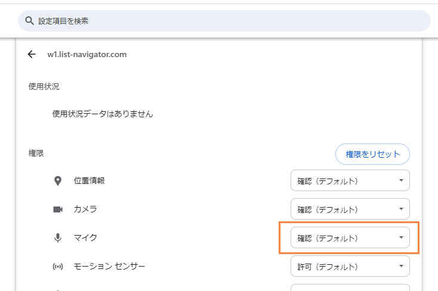Click the w1.list-navigator.com site title
This screenshot has height=291, width=438.
pos(87,54)
